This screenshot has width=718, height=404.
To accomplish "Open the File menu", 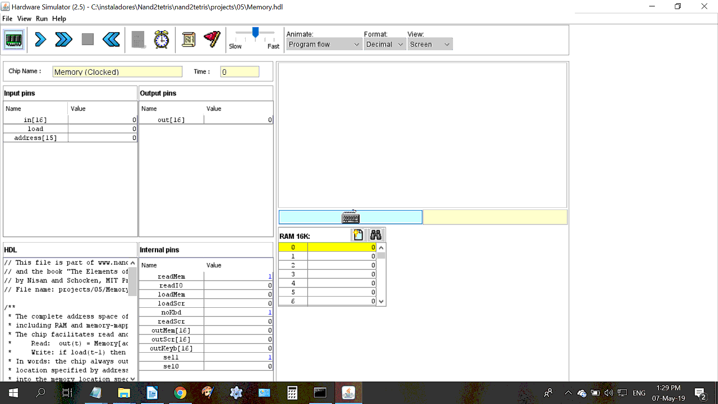I will 7,19.
